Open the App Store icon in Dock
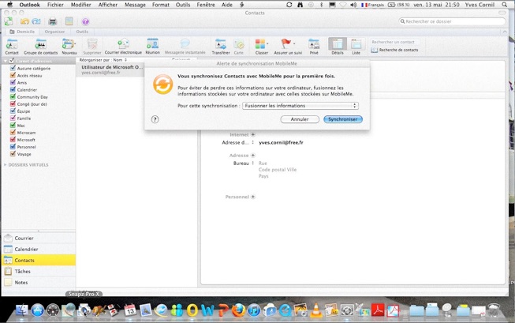 point(37,310)
